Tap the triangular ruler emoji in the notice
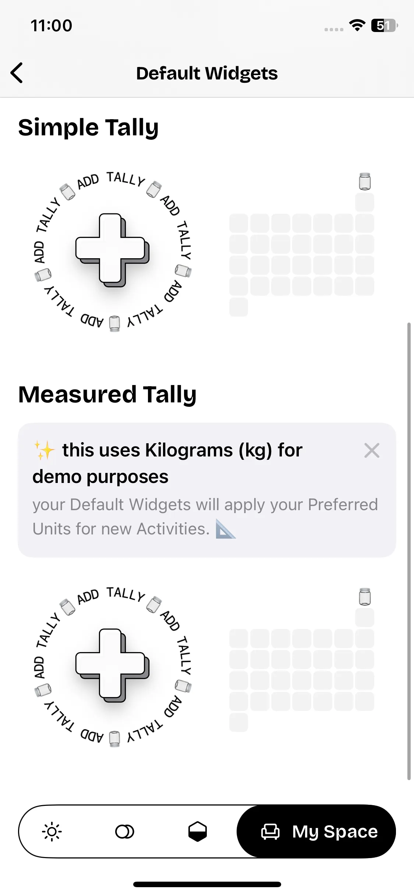This screenshot has width=414, height=896. [x=225, y=529]
